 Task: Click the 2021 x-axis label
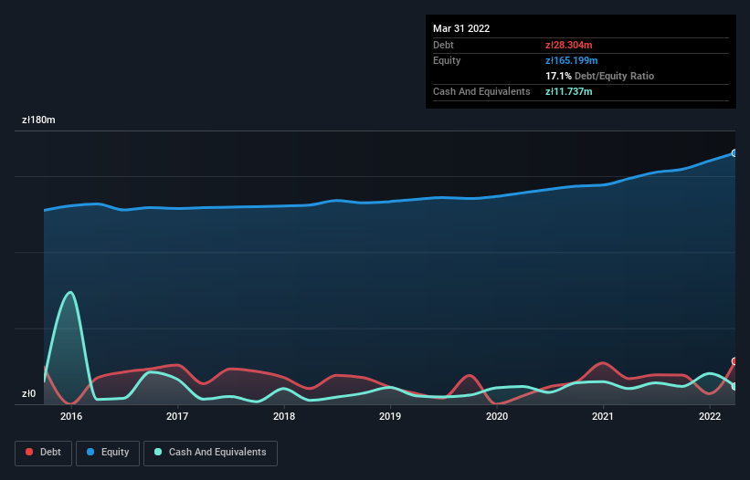(x=603, y=416)
